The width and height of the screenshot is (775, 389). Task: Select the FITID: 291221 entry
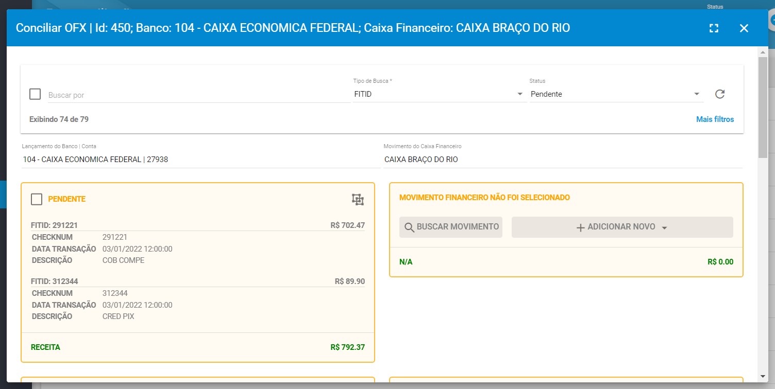click(x=55, y=225)
